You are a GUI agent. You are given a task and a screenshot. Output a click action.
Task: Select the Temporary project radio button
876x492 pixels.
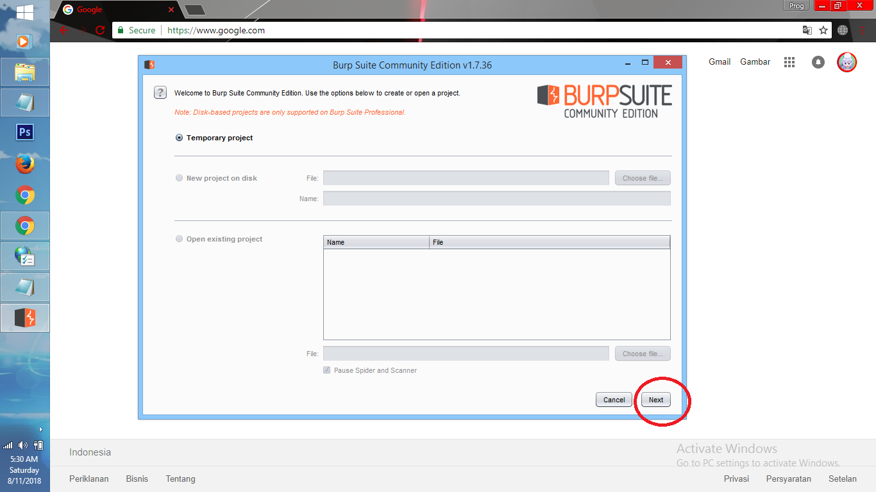pos(179,137)
